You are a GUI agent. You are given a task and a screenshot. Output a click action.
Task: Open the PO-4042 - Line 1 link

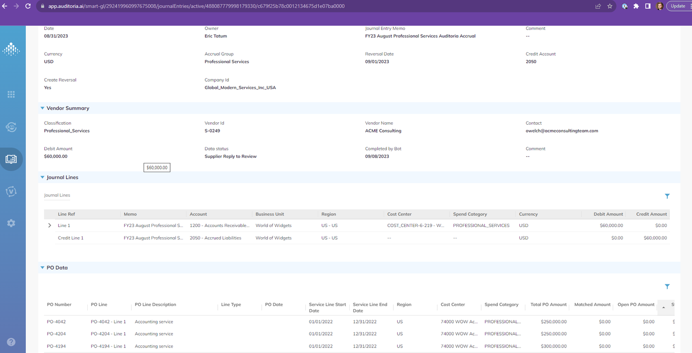point(108,322)
